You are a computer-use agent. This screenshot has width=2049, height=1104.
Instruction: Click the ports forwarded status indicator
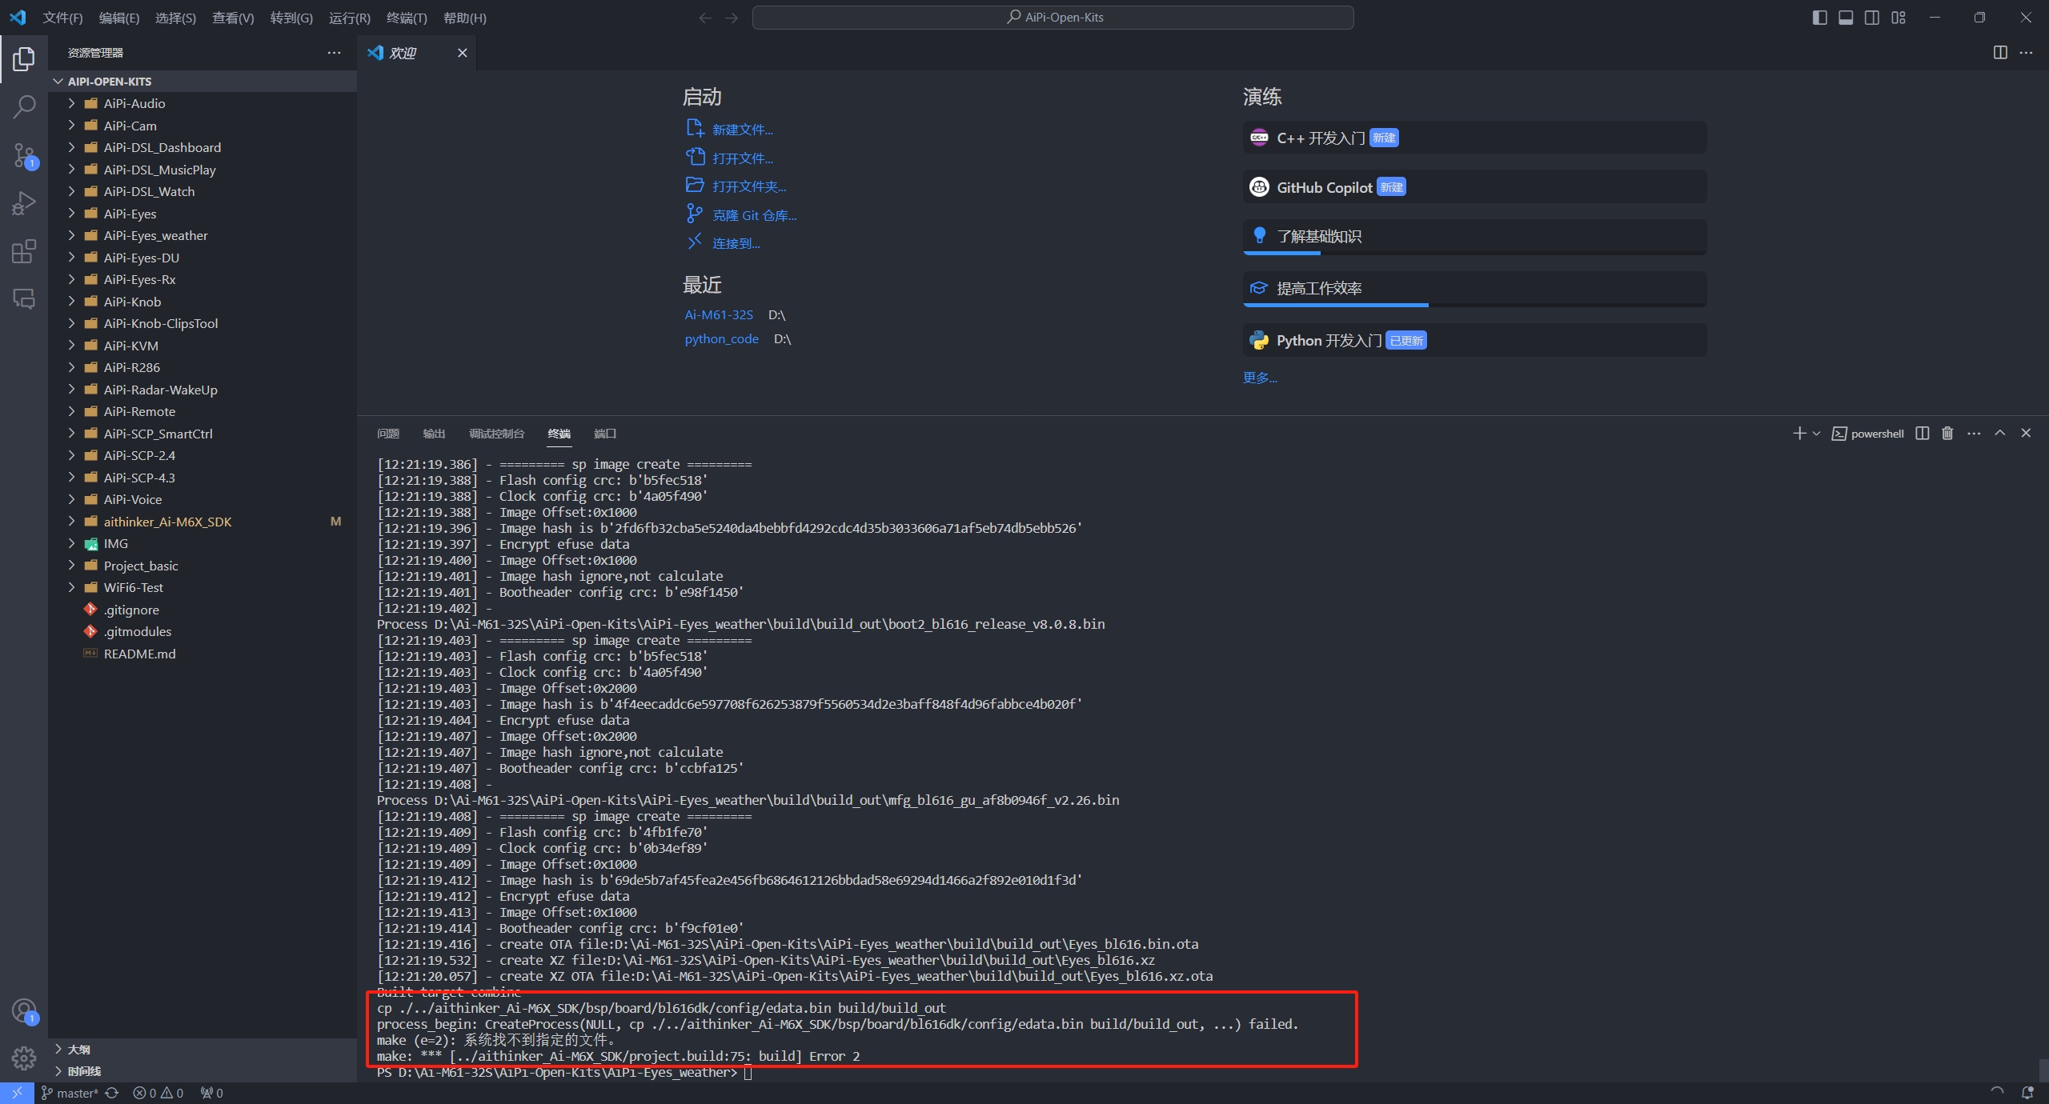(x=211, y=1093)
